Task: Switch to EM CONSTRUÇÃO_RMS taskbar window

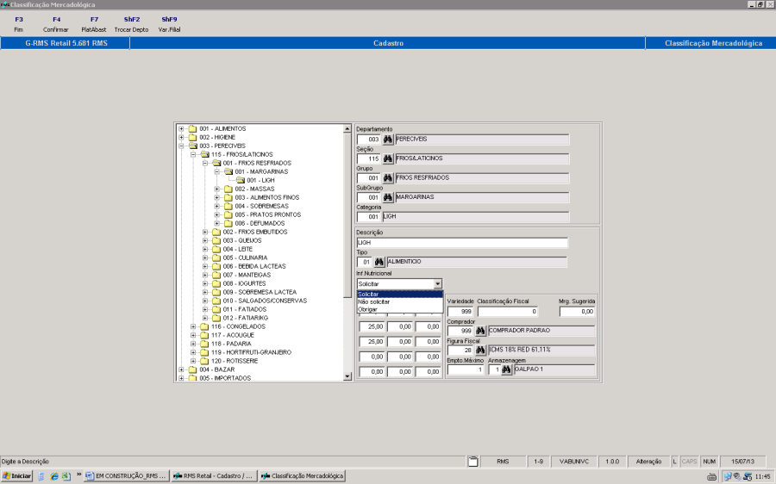Action: click(127, 476)
